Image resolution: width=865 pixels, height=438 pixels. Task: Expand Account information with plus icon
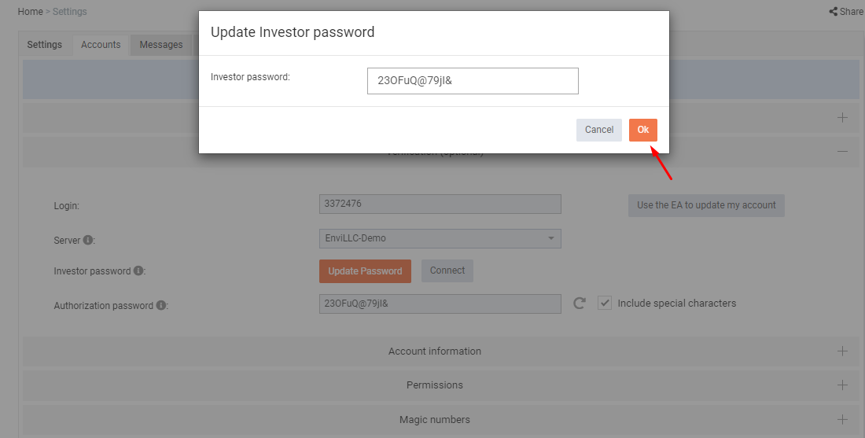point(842,351)
